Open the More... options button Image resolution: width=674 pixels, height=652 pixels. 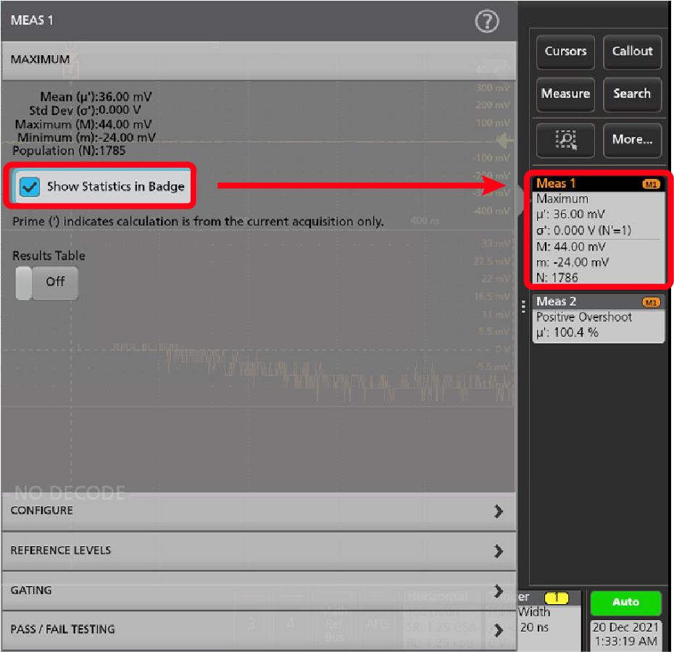[632, 139]
